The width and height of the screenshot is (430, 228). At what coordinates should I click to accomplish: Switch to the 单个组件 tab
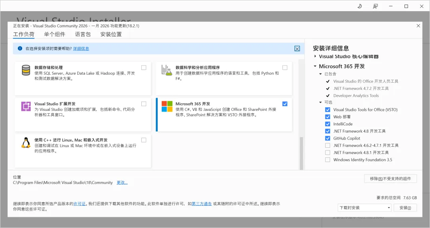(x=55, y=34)
